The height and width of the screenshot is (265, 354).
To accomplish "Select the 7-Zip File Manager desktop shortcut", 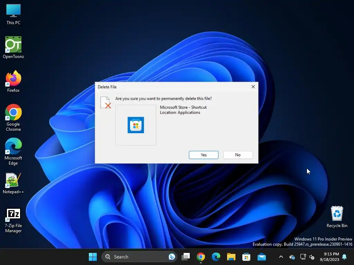I will pyautogui.click(x=13, y=220).
